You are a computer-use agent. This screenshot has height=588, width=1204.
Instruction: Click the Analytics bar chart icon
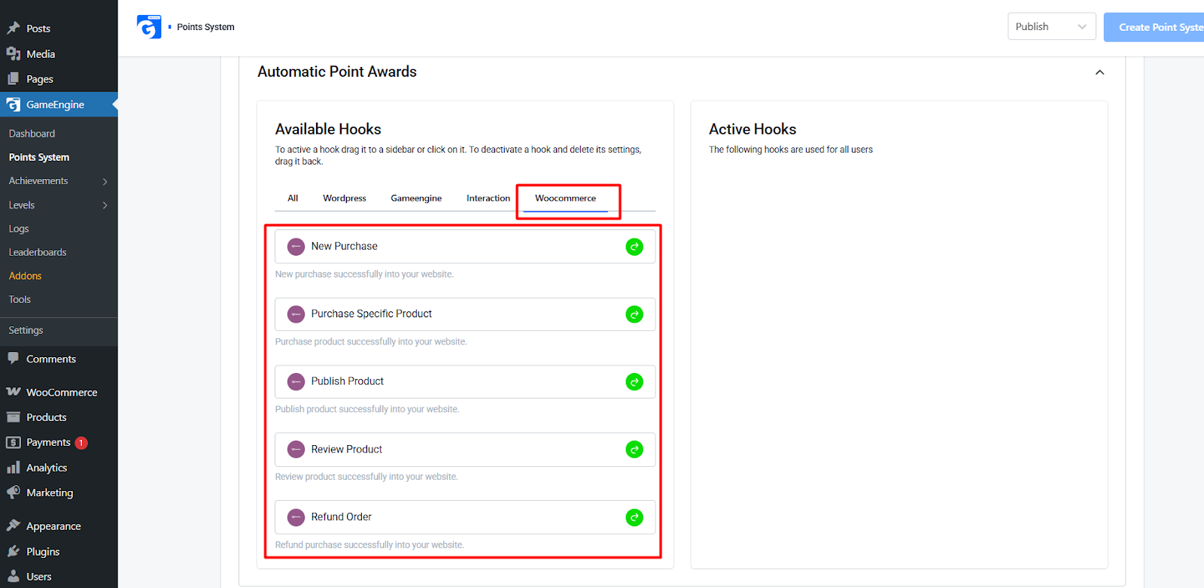click(x=14, y=468)
